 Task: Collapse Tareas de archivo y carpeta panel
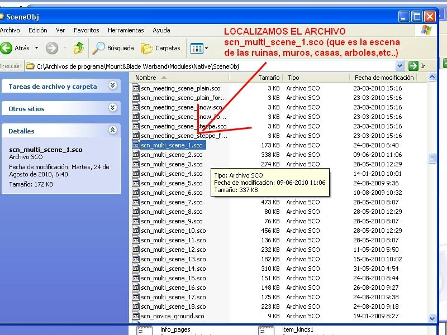point(112,86)
